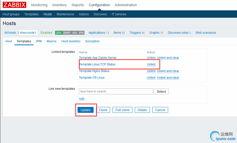Screen dimensions: 237x143
Task: Open the Monitoring menu
Action: click(x=39, y=5)
